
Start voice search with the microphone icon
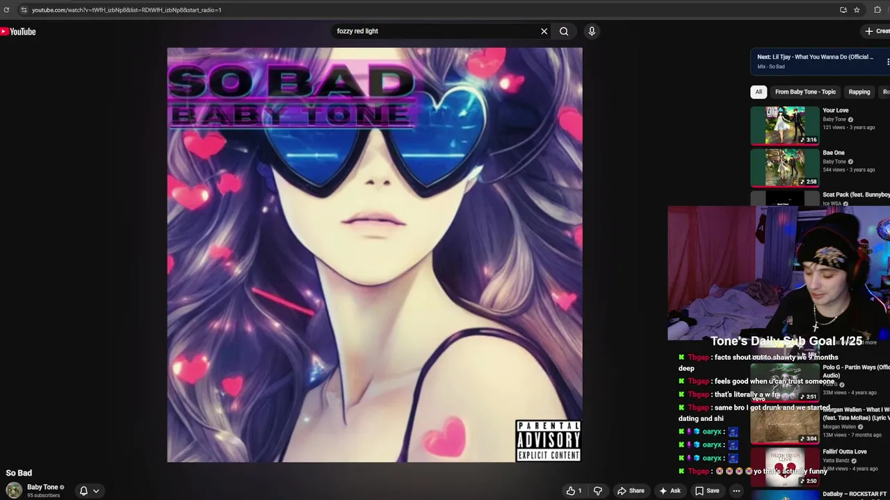(x=592, y=31)
